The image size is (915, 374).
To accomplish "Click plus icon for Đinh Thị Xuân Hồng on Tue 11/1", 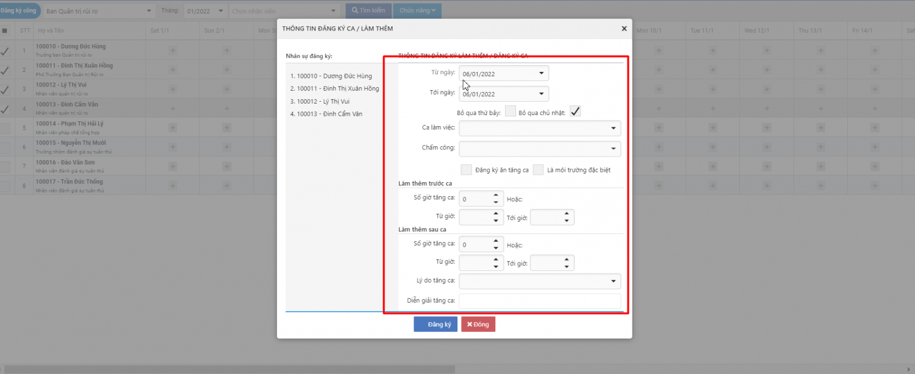I will pos(712,69).
